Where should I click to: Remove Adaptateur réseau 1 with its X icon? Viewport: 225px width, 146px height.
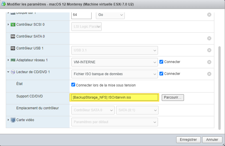coord(209,62)
